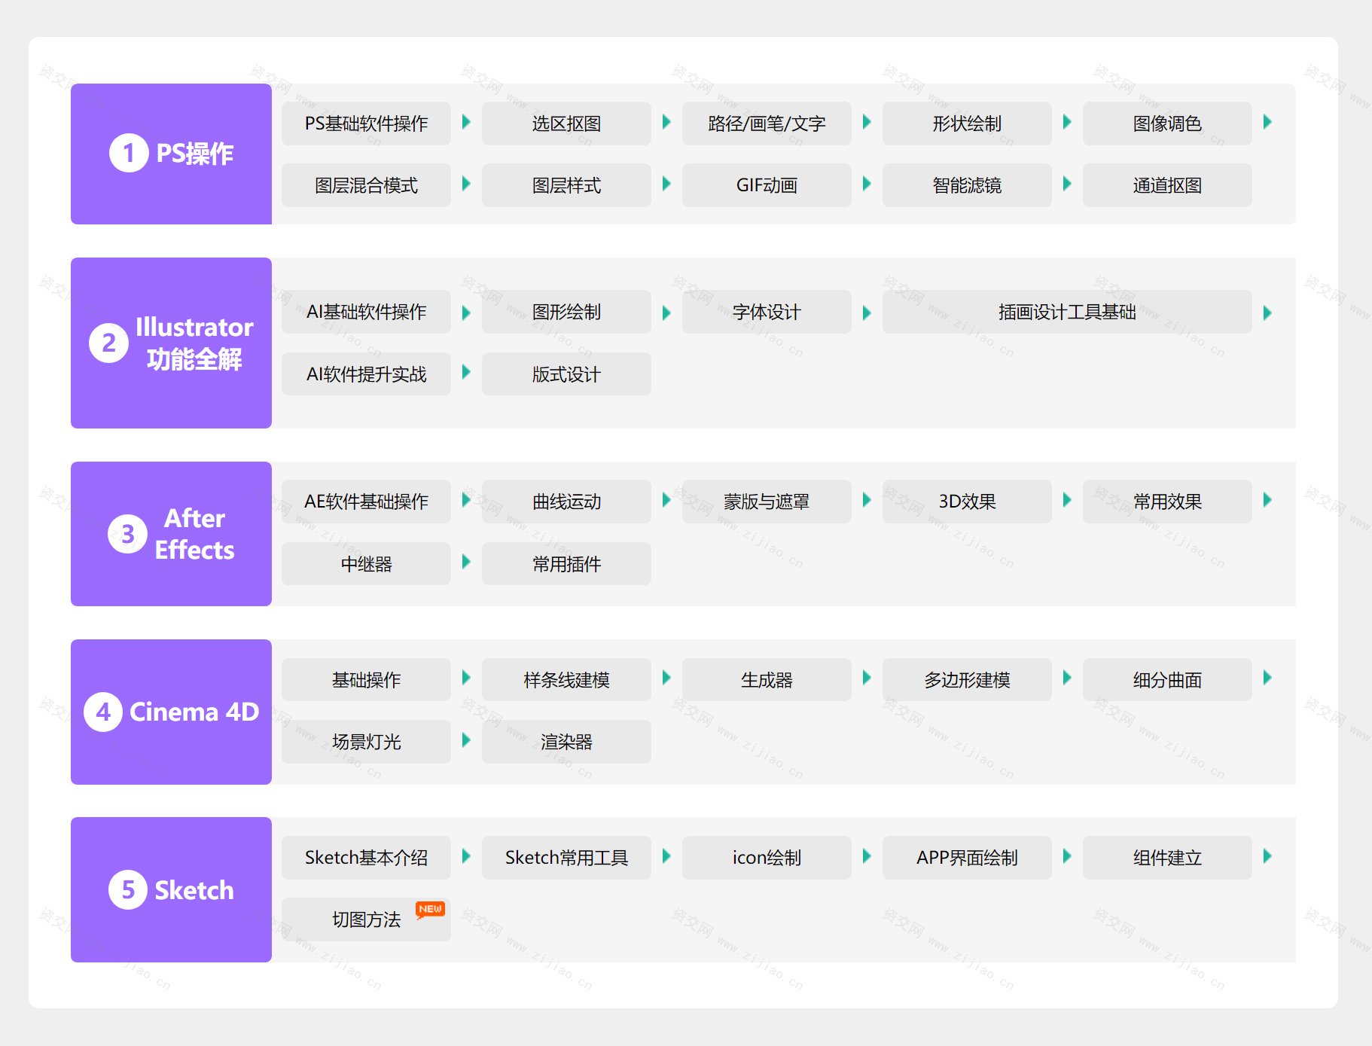Click the 基础操作 topic under Cinema 4D
The image size is (1372, 1046).
point(366,680)
